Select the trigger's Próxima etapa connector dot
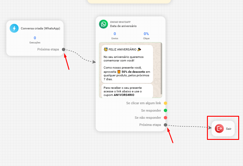Viewport: 243px width, 166px height. pyautogui.click(x=63, y=50)
